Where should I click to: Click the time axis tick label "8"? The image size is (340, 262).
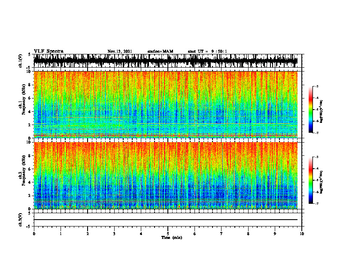pos(248,234)
